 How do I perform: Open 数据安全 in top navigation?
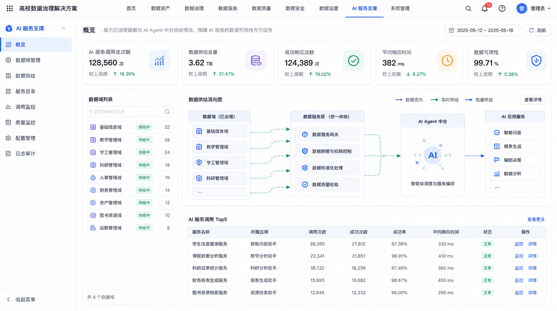coord(295,9)
